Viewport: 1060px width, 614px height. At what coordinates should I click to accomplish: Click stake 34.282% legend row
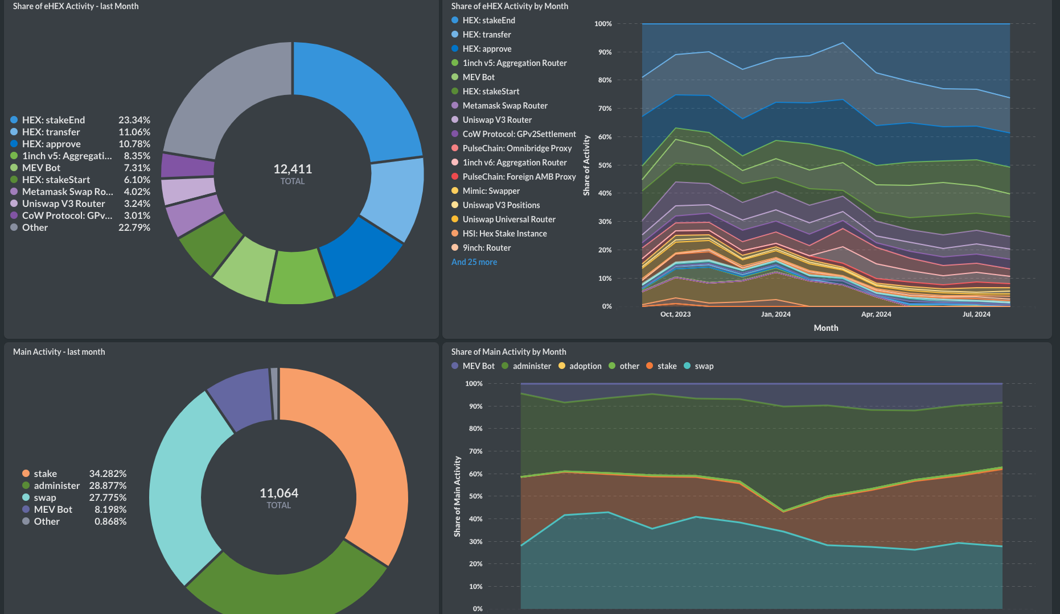tap(74, 474)
